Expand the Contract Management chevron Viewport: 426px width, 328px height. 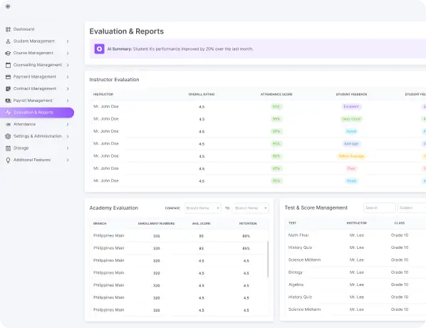coord(68,89)
